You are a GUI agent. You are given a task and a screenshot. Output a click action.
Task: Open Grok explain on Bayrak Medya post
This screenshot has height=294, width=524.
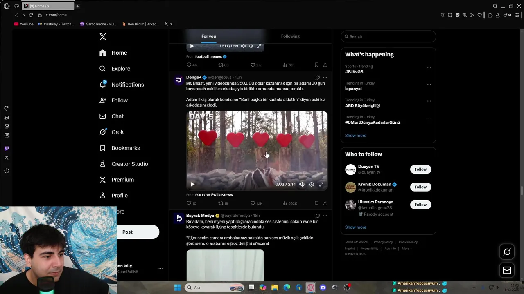coord(317,216)
